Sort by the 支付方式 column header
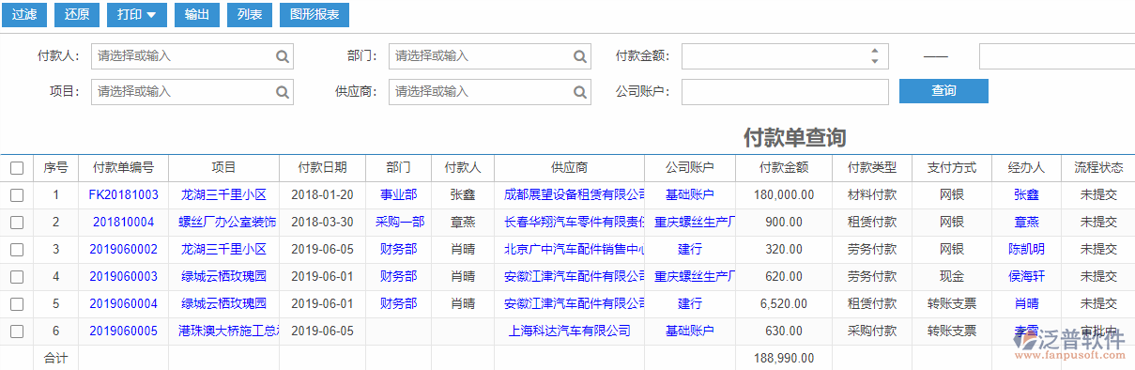The width and height of the screenshot is (1135, 370). click(951, 168)
